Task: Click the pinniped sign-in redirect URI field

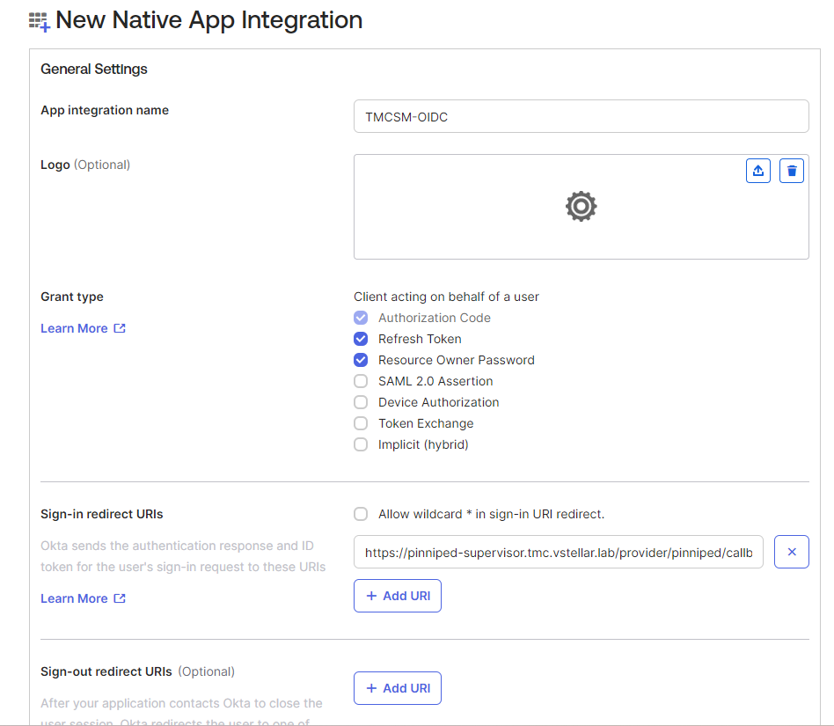Action: click(x=559, y=553)
